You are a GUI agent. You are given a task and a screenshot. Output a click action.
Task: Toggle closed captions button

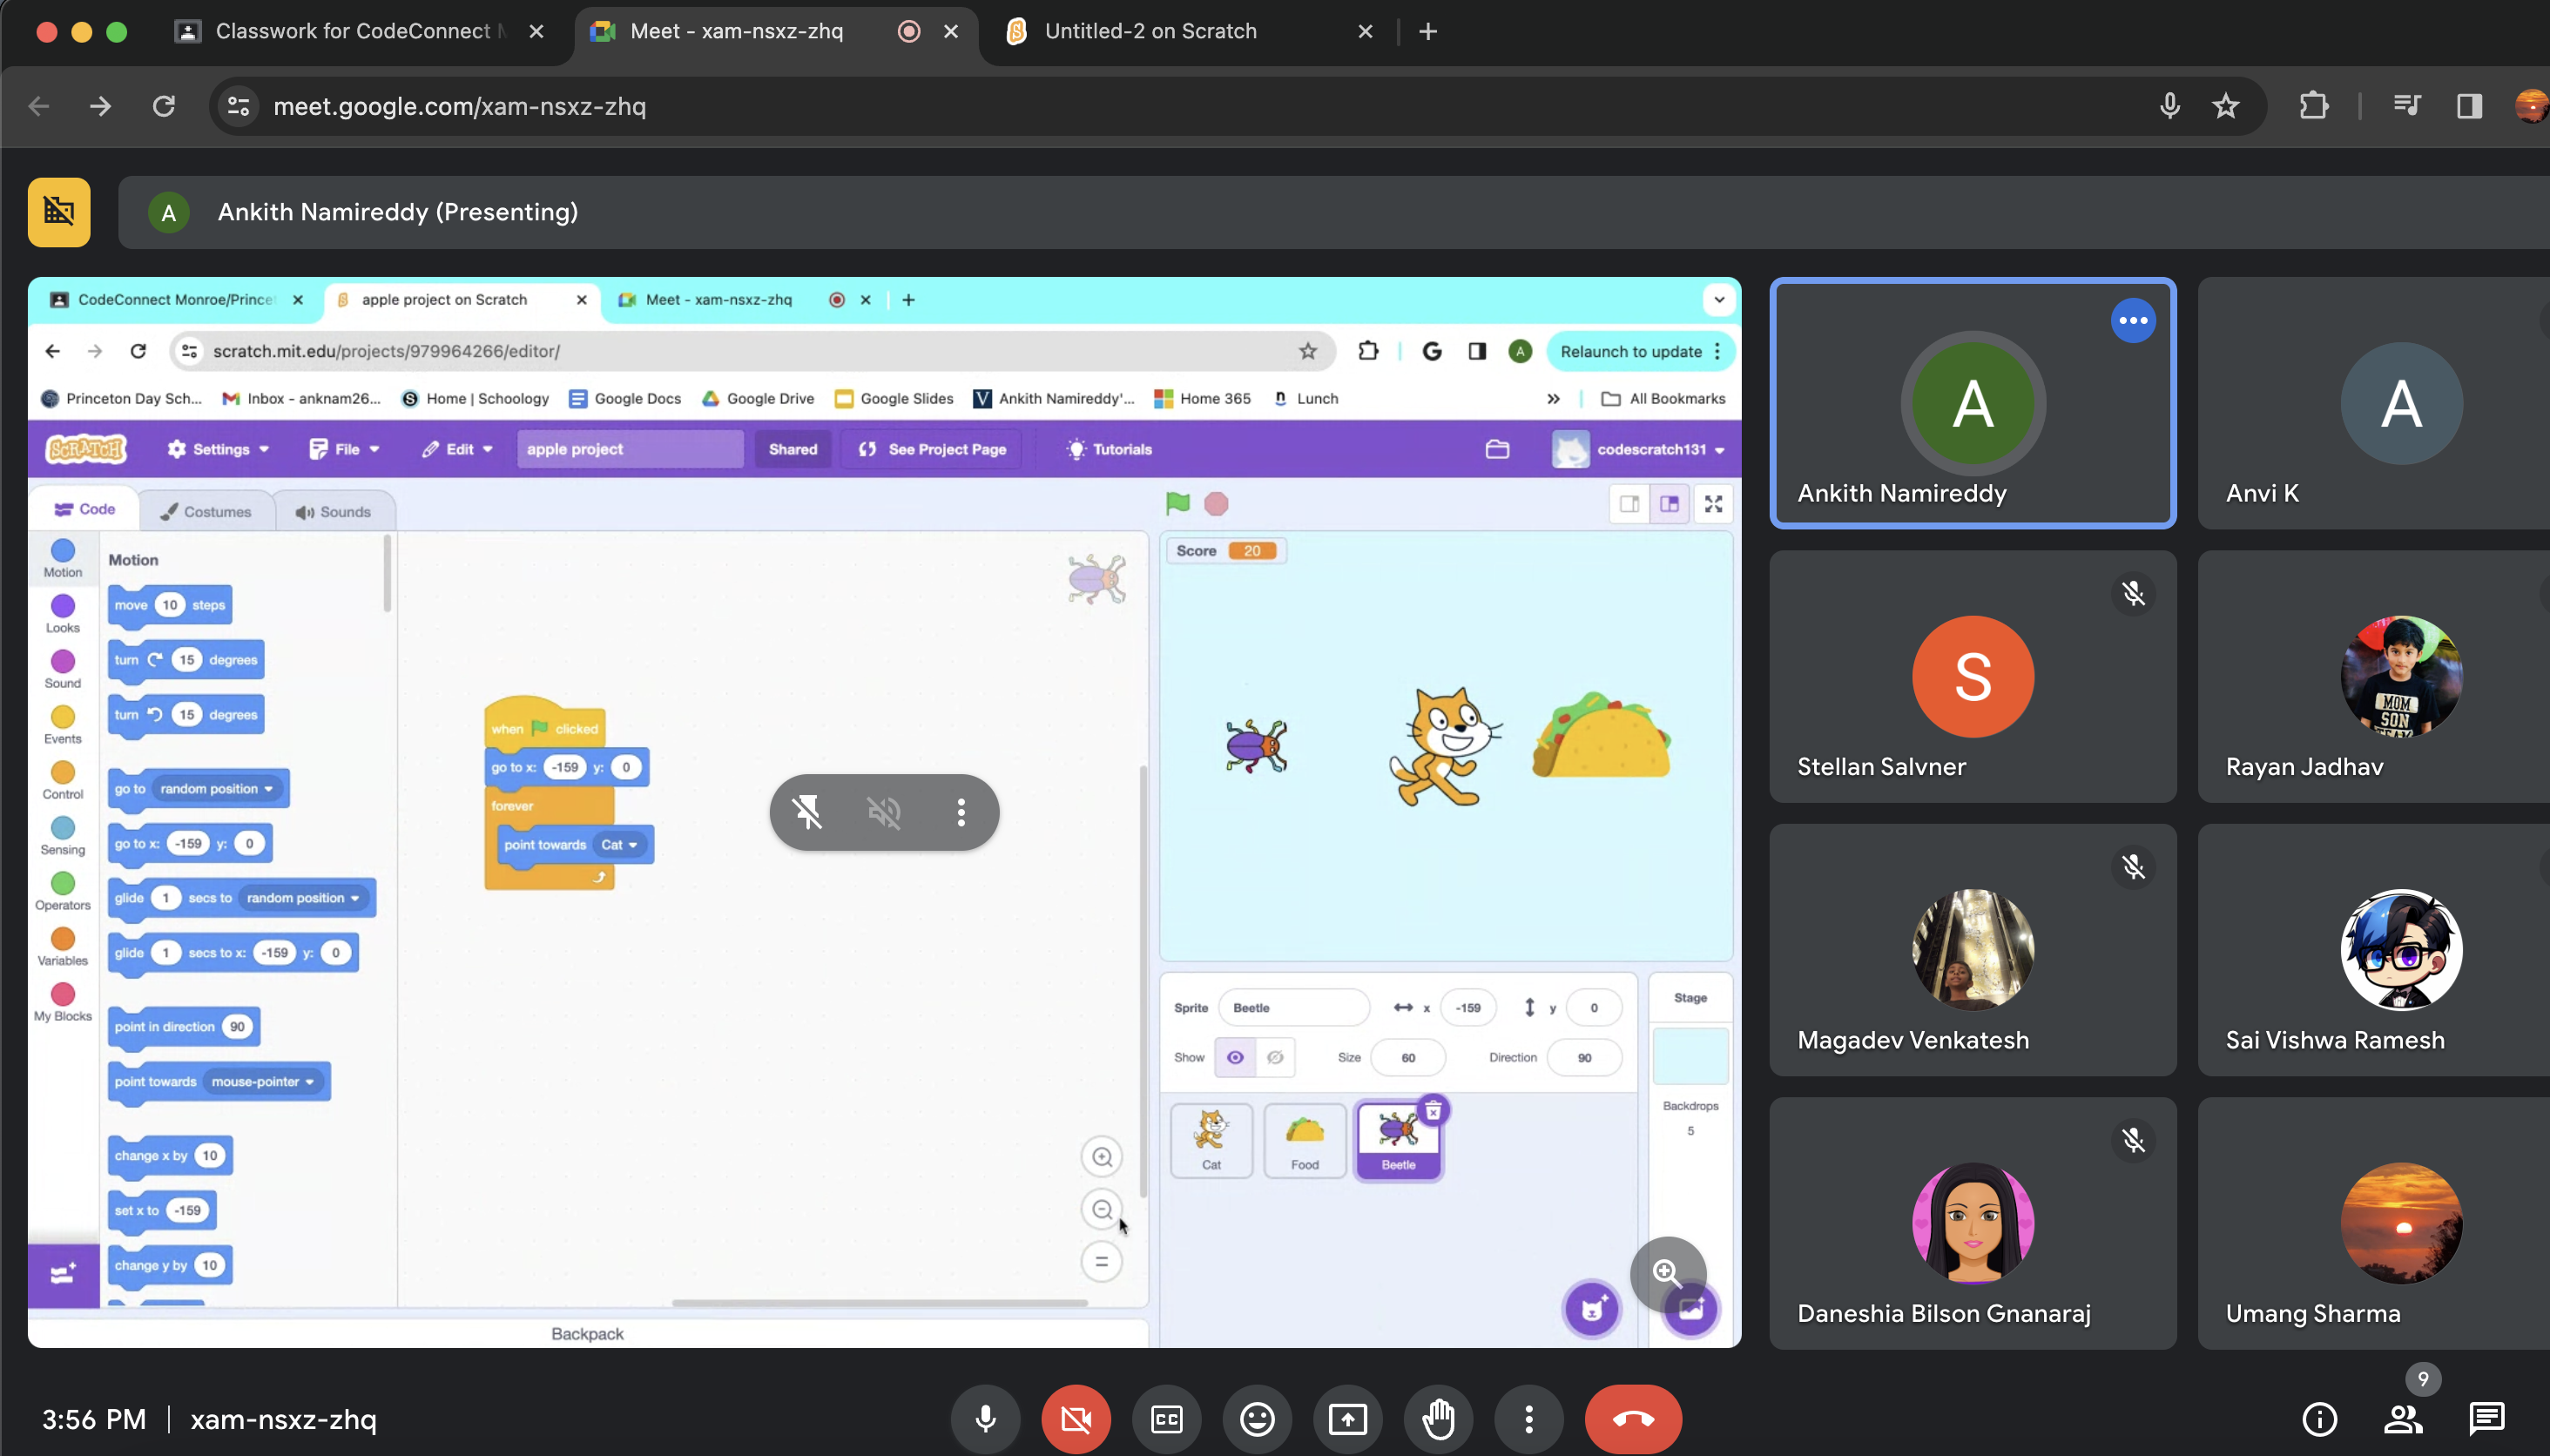[x=1166, y=1418]
